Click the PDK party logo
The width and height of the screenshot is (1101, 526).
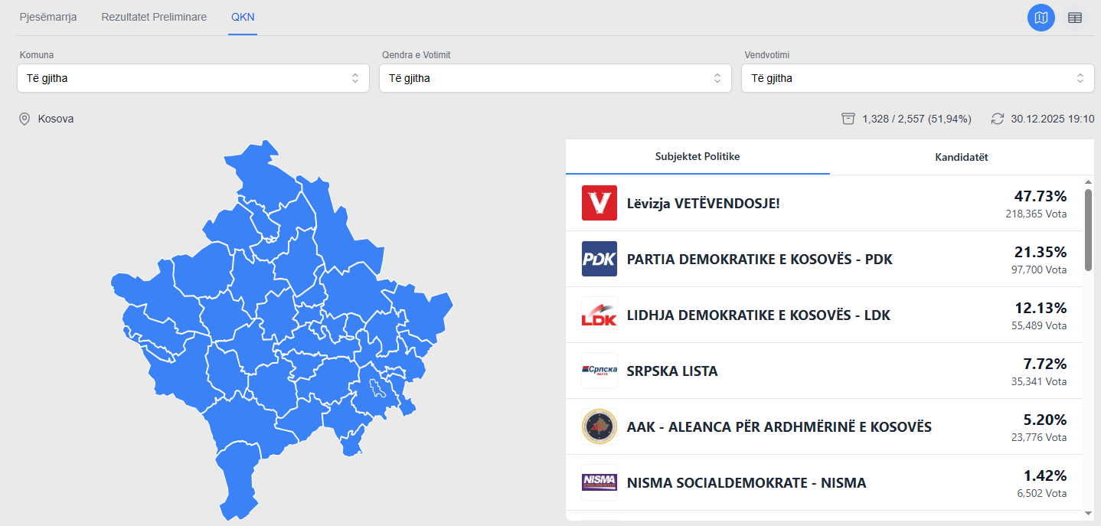599,259
